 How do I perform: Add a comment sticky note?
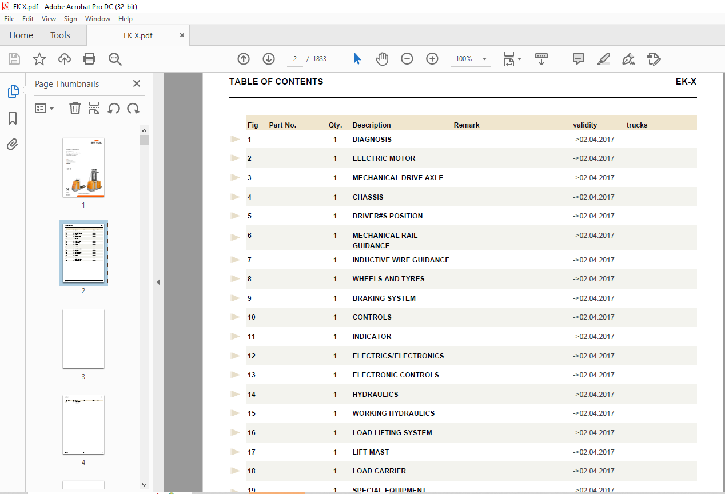point(579,59)
